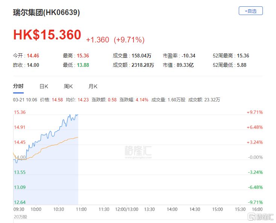This screenshot has width=276, height=223.
Task: Click the 14.45 price axis label
Action: pos(20,142)
